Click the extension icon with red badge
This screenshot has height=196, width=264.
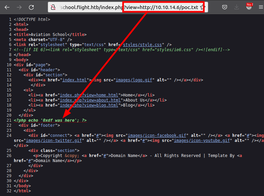coord(249,7)
